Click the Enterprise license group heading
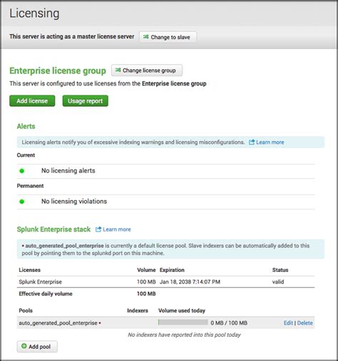Image resolution: width=338 pixels, height=361 pixels. [x=58, y=70]
